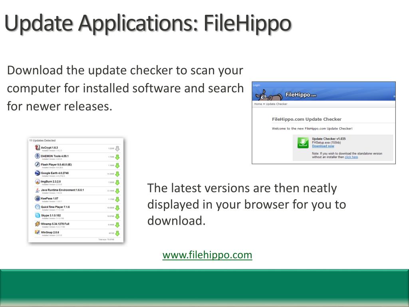Select the Skype 3.1.0.152 entry text
The image size is (409, 307).
tap(51, 215)
